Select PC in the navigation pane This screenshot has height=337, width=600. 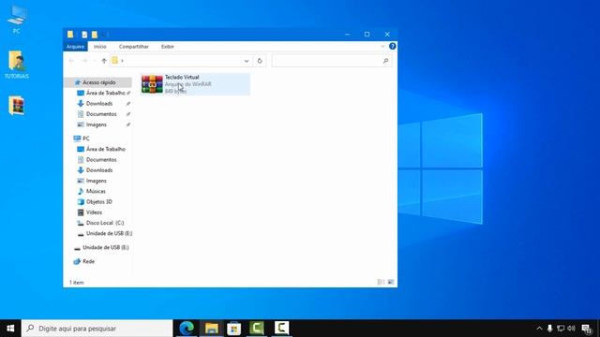(x=85, y=139)
